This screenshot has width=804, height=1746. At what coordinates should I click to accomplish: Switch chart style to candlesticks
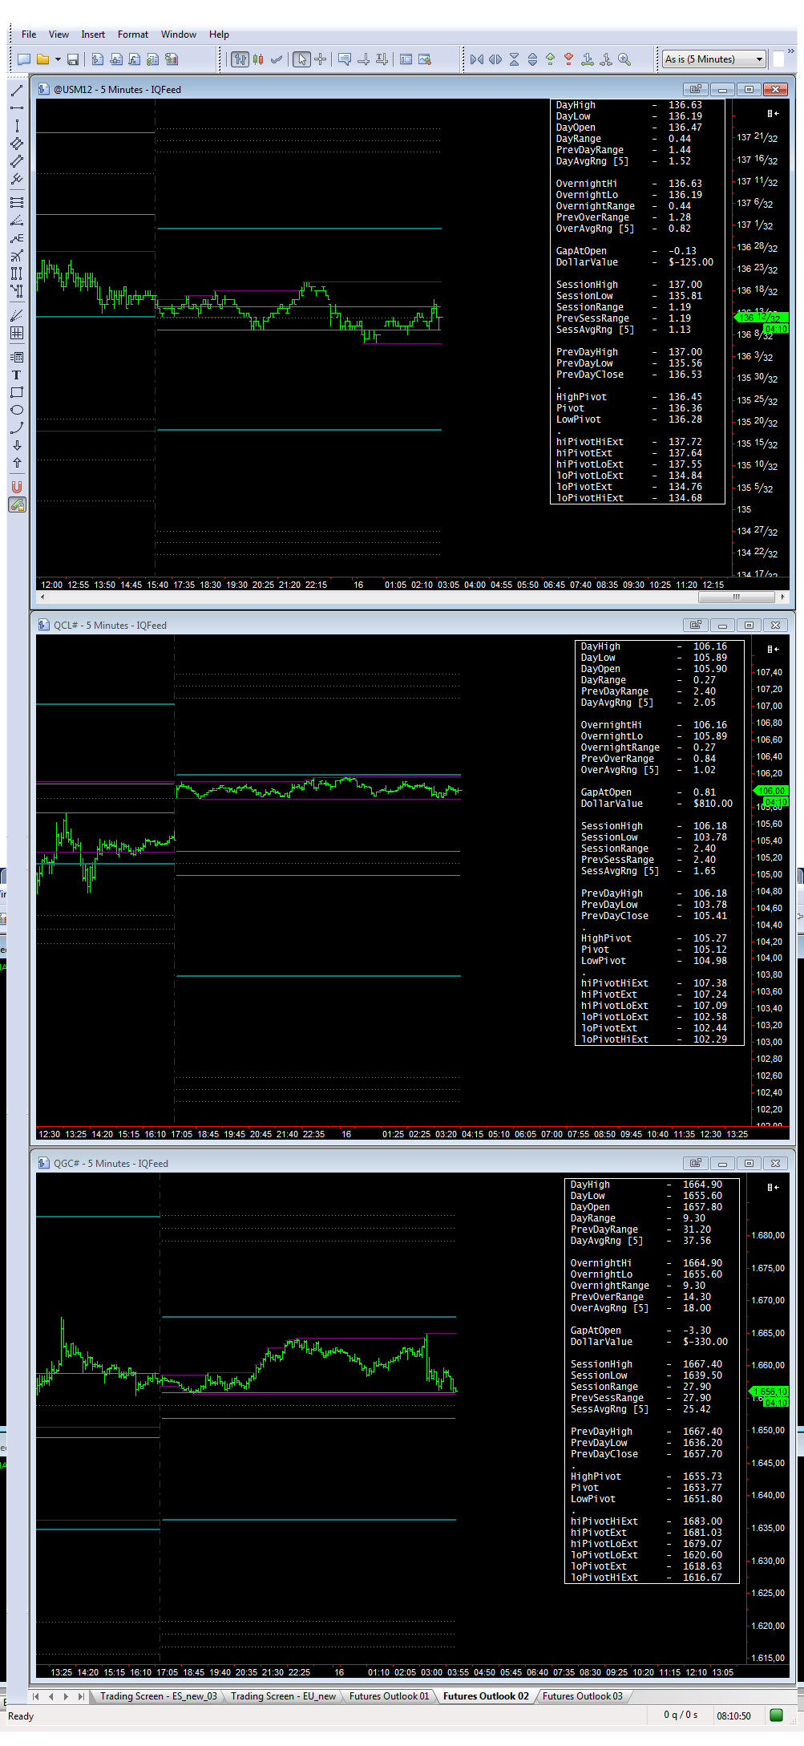(x=258, y=59)
